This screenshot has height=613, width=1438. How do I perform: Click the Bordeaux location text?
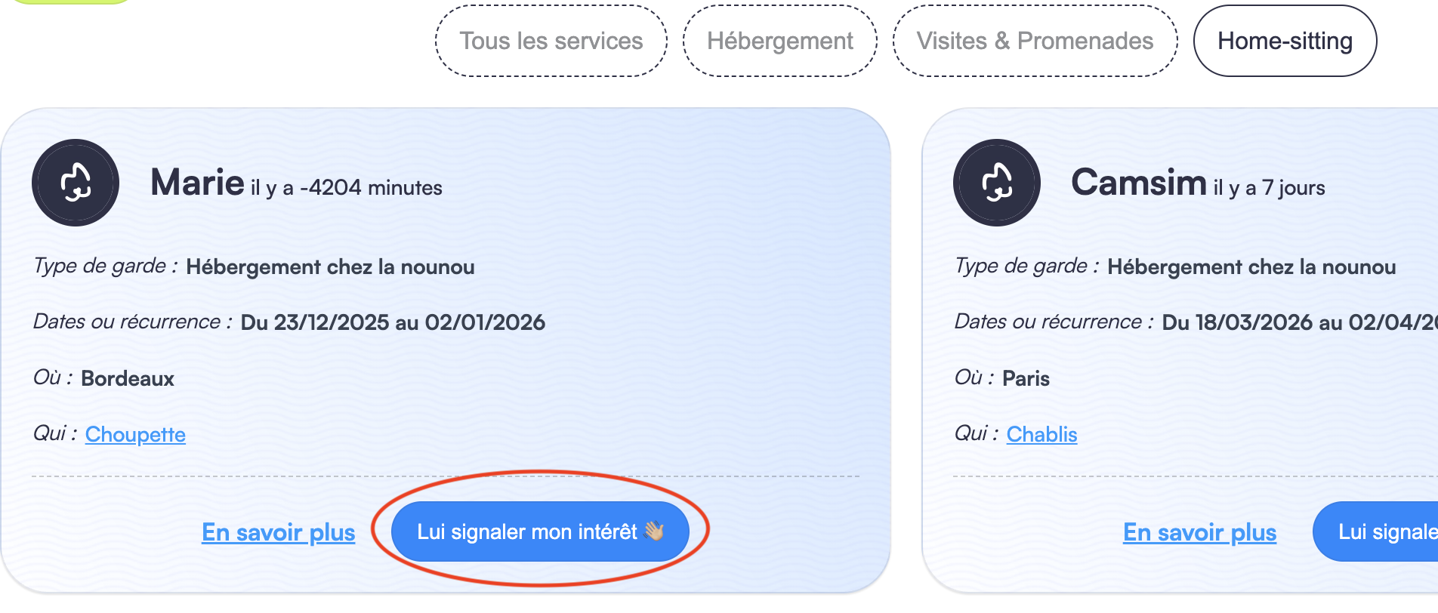[128, 378]
